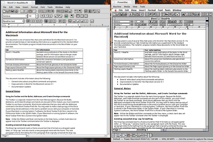Viewport: 213px width, 142px height.
Task: Open font size 10 dropdown arrow
Action: 37,16
